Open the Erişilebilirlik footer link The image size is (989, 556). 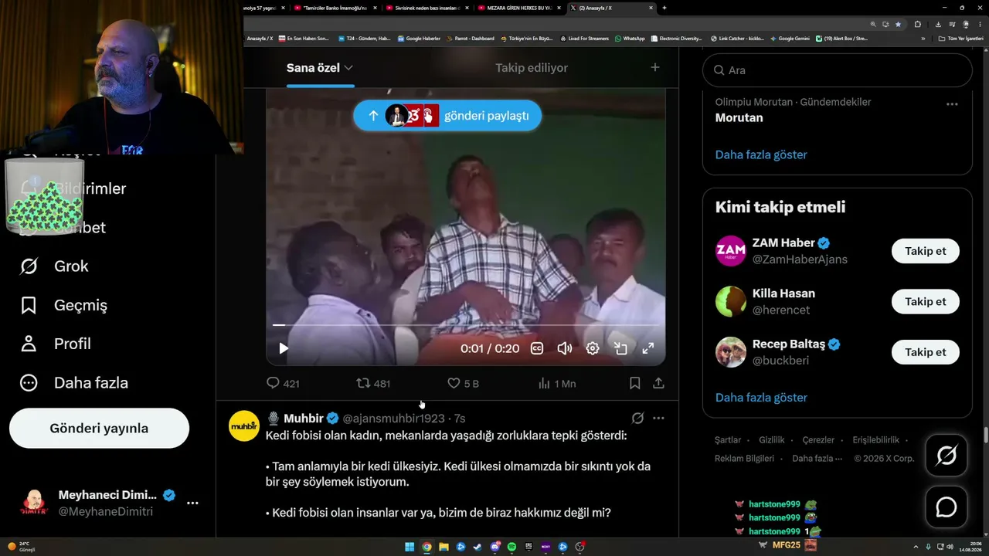pos(875,439)
